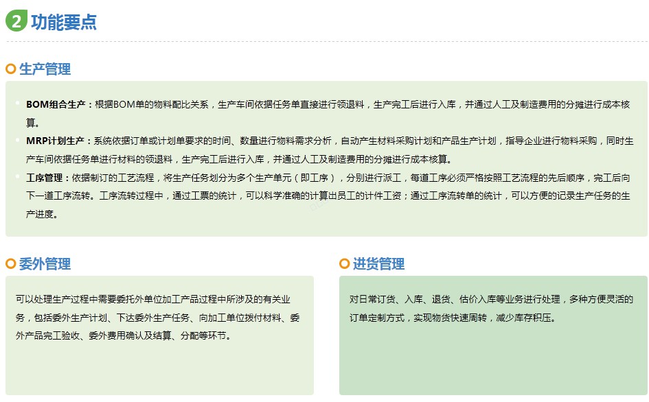The image size is (649, 402).
Task: Click the bullet before 工序管理
Action: point(18,176)
